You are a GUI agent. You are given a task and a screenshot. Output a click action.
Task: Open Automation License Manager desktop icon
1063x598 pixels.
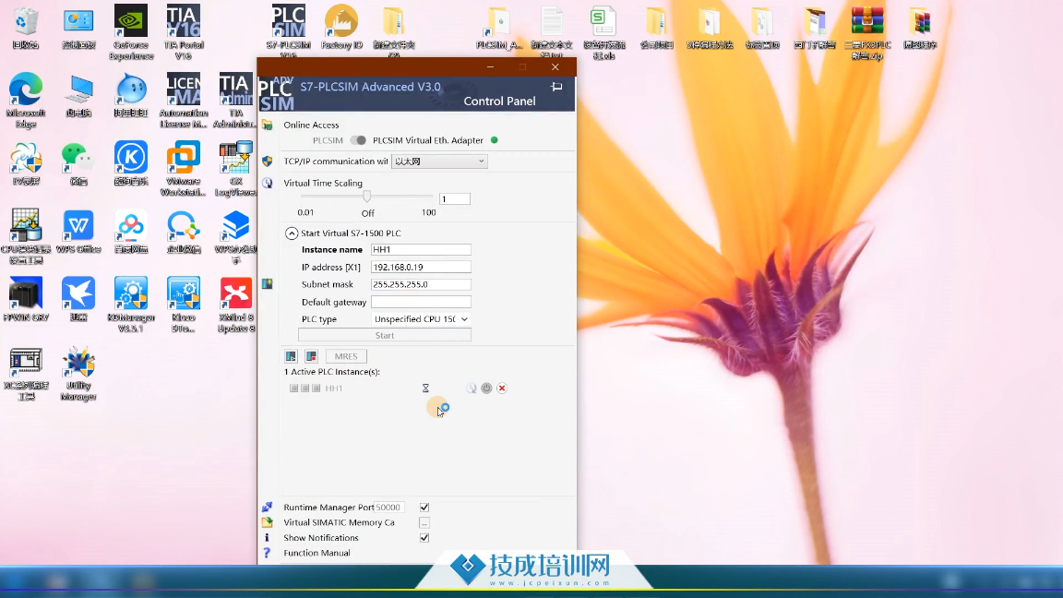(x=183, y=100)
